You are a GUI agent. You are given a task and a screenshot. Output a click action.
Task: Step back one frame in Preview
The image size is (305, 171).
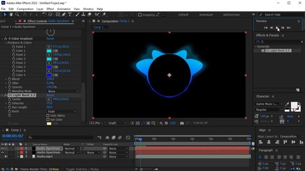[x=272, y=28]
